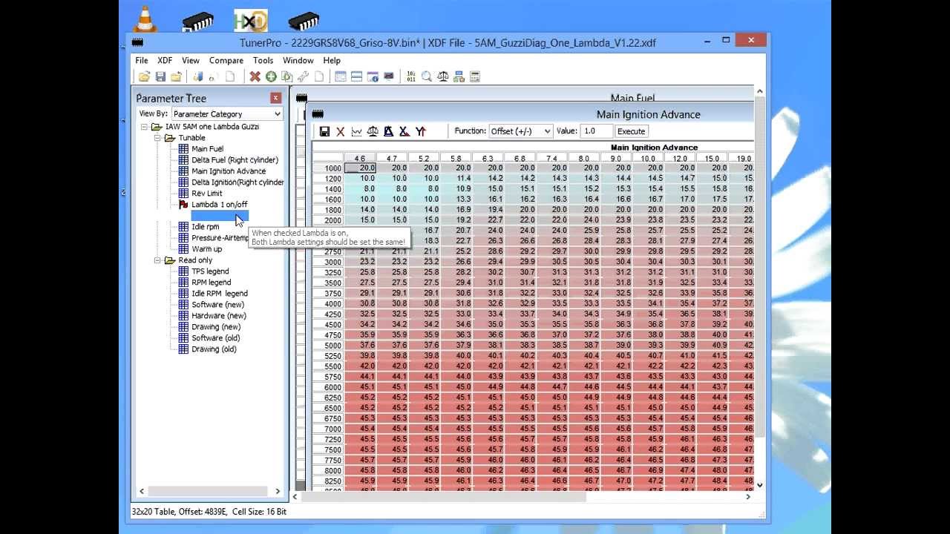Image resolution: width=950 pixels, height=534 pixels.
Task: Select Rev Limit in parameter tree
Action: pos(207,194)
